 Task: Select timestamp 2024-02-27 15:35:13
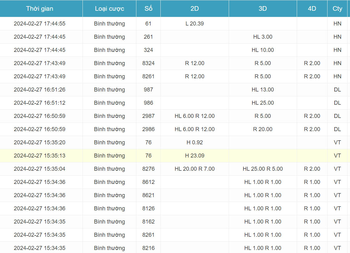[39, 156]
